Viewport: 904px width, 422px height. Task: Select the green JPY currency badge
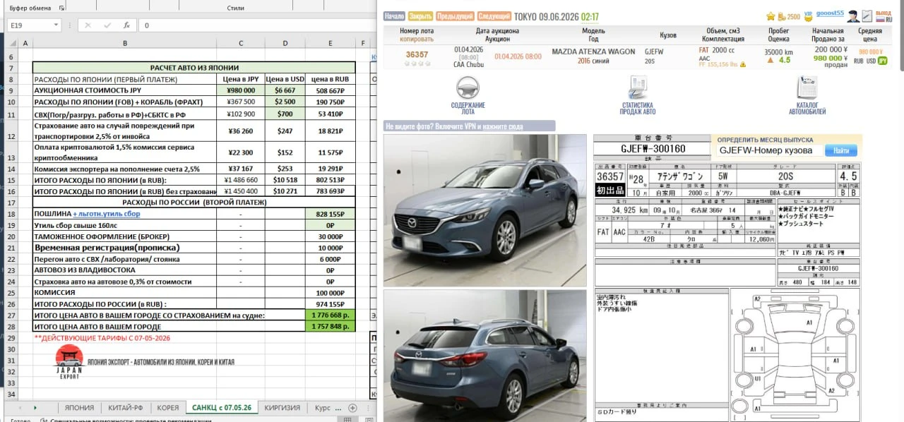tap(883, 61)
